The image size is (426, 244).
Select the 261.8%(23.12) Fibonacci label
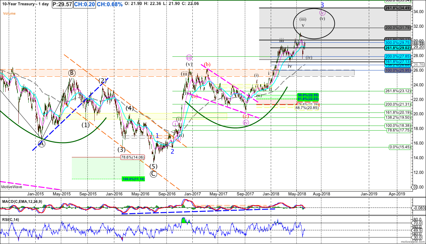[399, 91]
